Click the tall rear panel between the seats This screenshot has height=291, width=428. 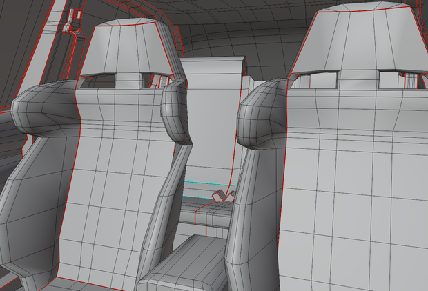point(211,114)
